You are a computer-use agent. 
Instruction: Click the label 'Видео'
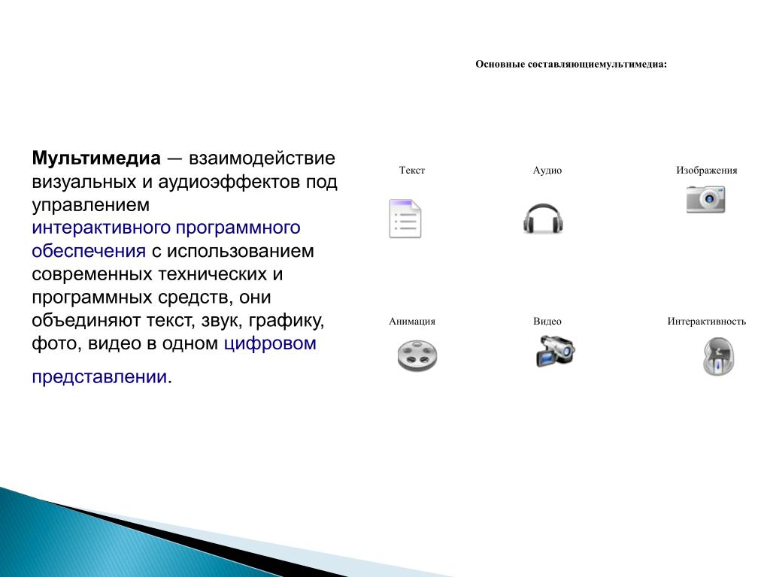coord(547,322)
